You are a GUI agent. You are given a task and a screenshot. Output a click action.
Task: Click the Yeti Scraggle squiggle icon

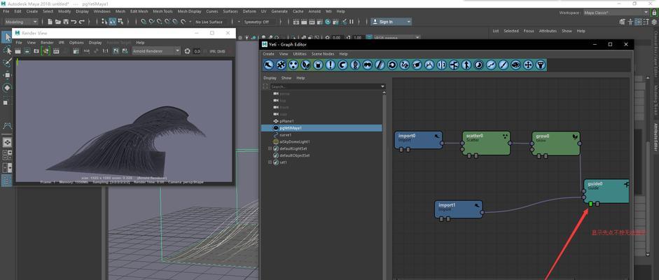pyautogui.click(x=404, y=65)
